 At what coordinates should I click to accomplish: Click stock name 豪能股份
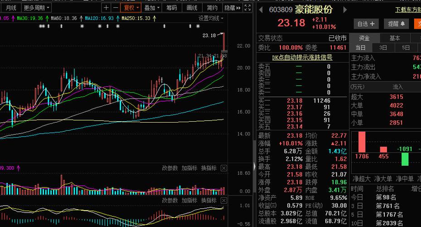[x=314, y=10]
